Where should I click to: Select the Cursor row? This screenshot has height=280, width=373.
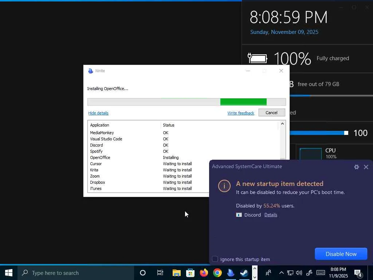(x=149, y=164)
